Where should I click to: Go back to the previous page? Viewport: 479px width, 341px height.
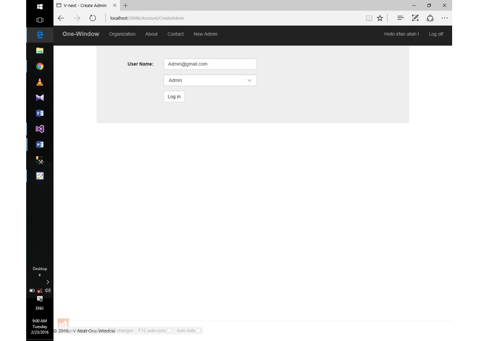(x=61, y=18)
